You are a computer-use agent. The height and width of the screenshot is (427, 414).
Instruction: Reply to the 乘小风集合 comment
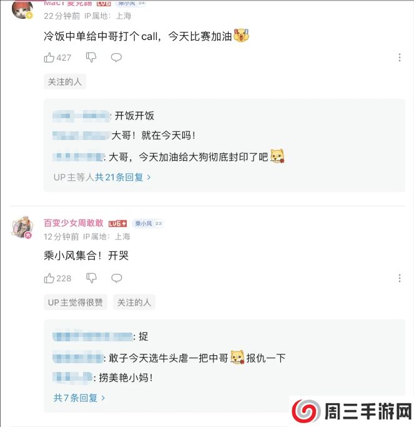pyautogui.click(x=116, y=278)
